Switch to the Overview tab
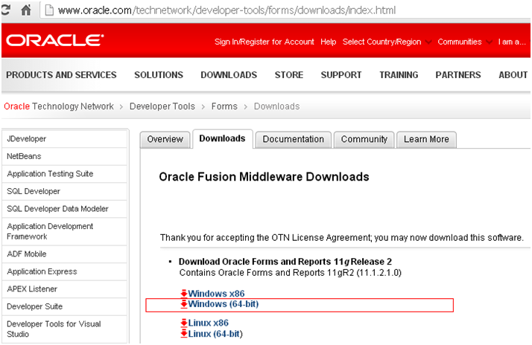The width and height of the screenshot is (532, 345). pyautogui.click(x=165, y=140)
